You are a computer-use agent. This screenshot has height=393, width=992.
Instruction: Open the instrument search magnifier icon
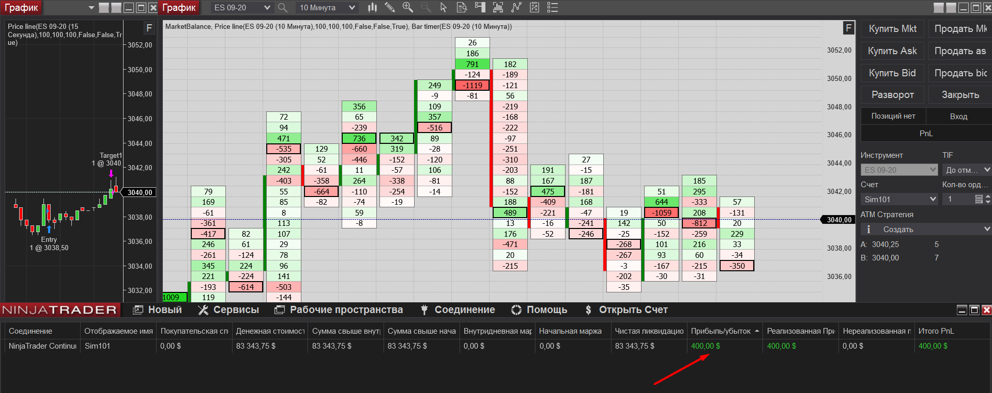[282, 8]
